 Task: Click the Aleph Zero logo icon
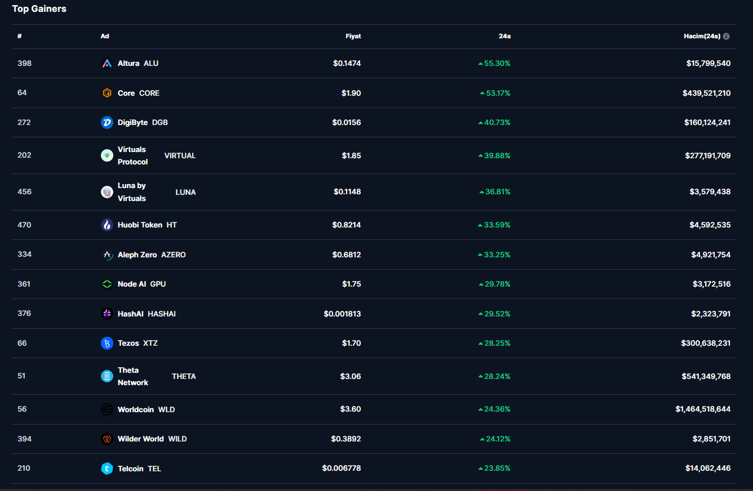pyautogui.click(x=107, y=255)
